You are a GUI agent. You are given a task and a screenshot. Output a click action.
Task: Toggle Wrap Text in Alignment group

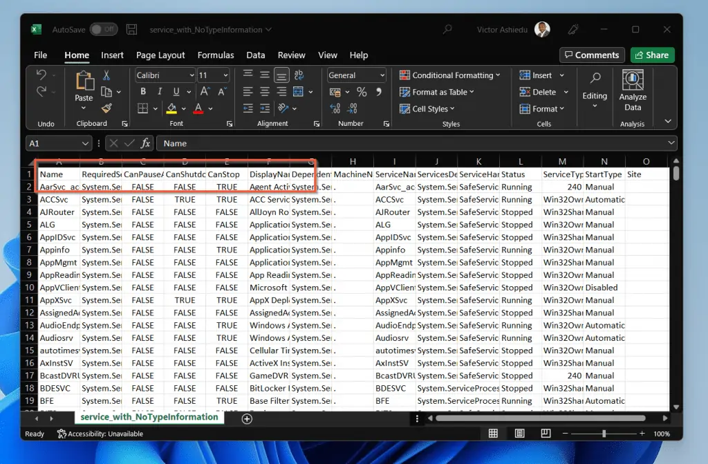299,75
